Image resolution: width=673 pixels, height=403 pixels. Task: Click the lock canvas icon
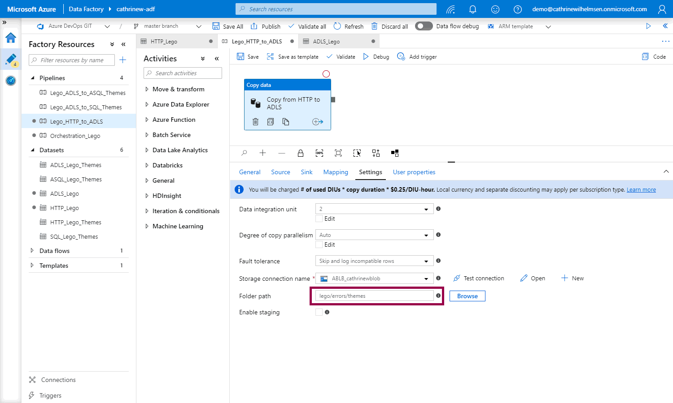pos(301,153)
